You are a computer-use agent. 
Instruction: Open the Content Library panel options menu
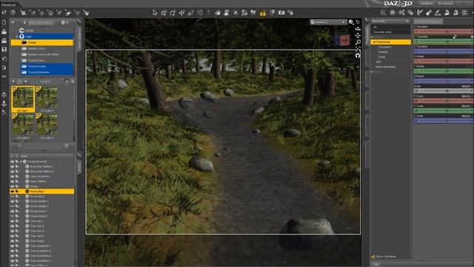[79, 22]
